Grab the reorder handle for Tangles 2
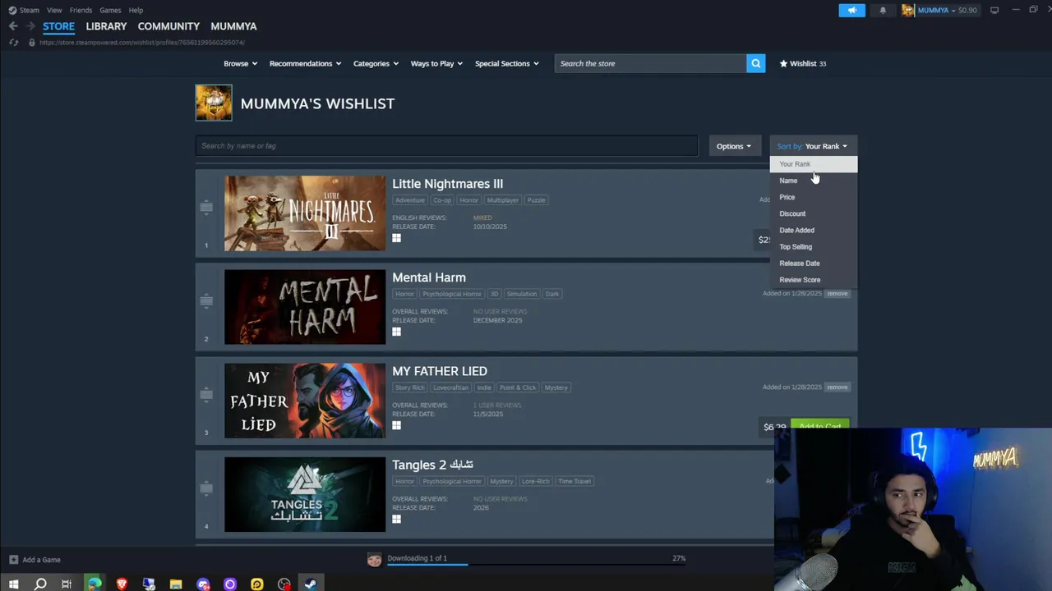 click(x=206, y=488)
